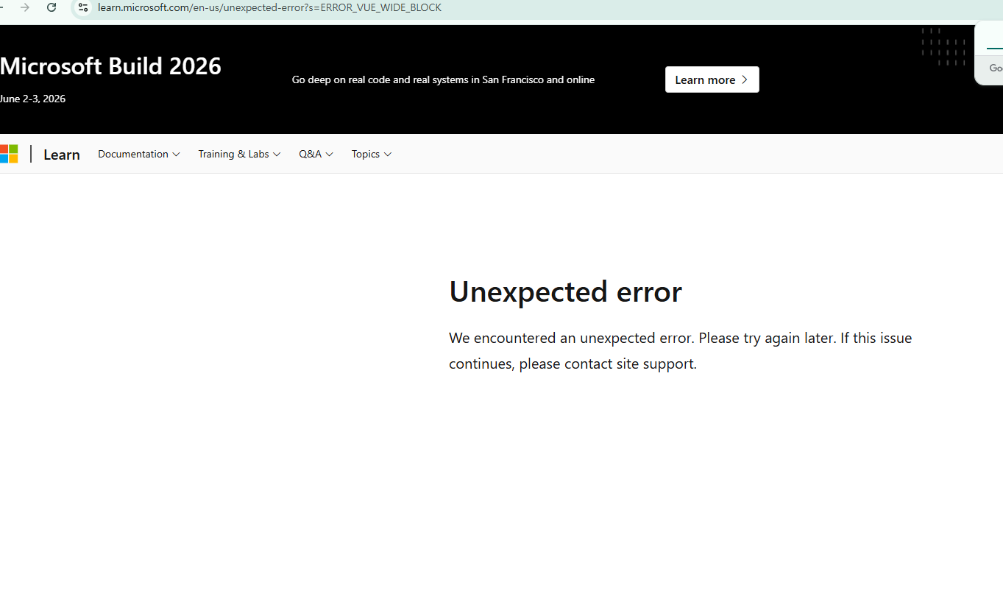Image resolution: width=1003 pixels, height=613 pixels.
Task: Go forward with the browser arrow
Action: [x=25, y=7]
